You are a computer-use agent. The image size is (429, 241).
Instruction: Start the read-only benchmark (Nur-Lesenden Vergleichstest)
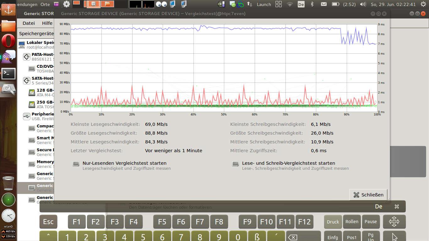(124, 163)
